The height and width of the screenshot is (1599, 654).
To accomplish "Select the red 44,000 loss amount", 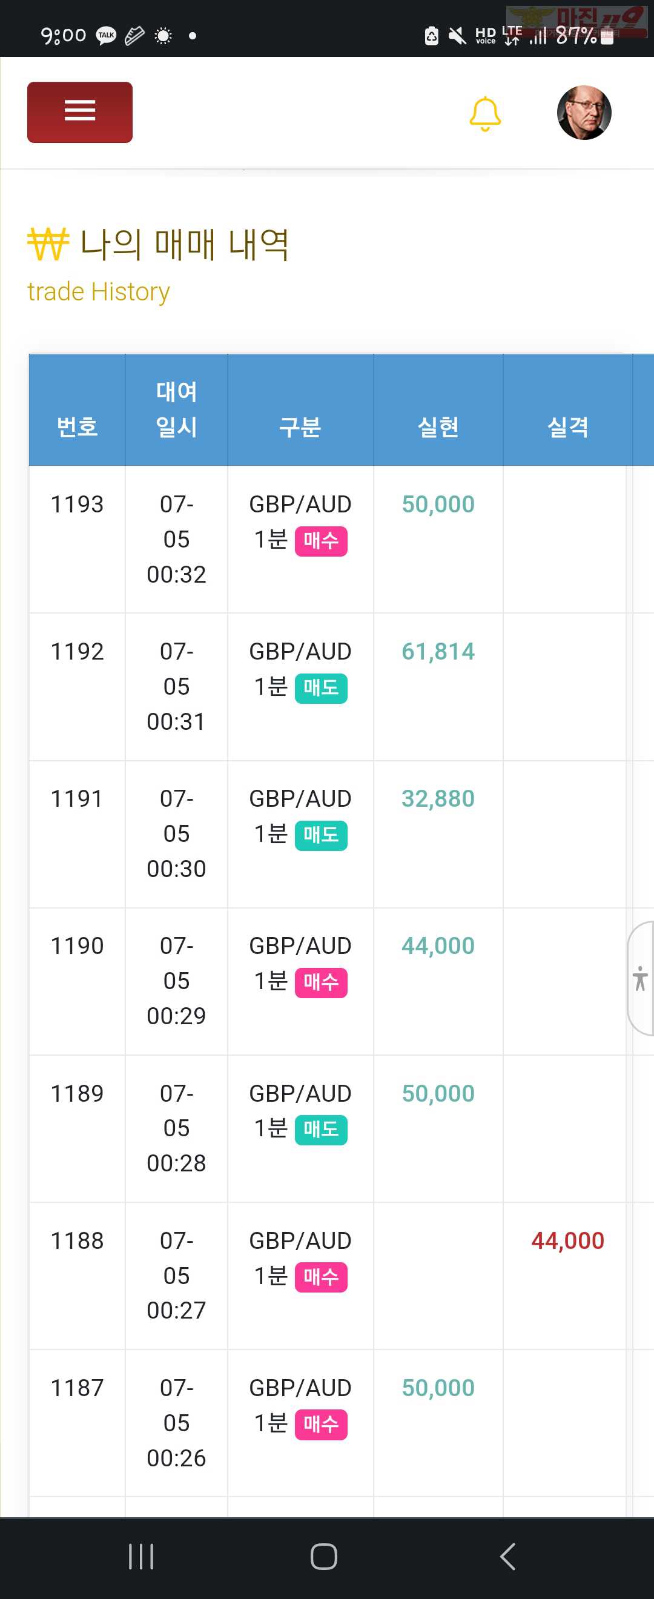I will [568, 1240].
